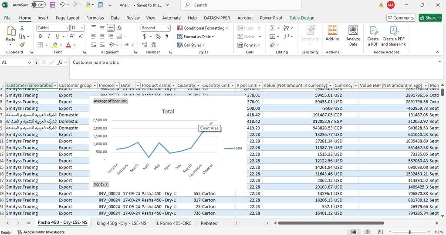Click Accessibility: Investigate in status bar
The image size is (446, 235).
pyautogui.click(x=41, y=232)
